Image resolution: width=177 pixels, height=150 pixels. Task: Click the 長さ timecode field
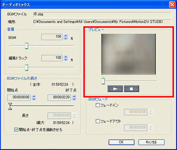click(x=59, y=116)
